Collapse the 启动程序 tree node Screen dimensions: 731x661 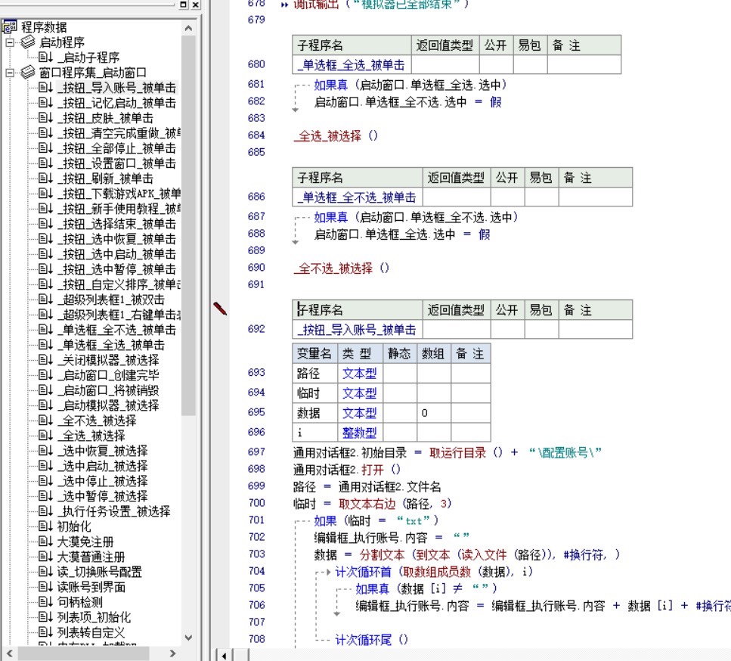coord(10,42)
